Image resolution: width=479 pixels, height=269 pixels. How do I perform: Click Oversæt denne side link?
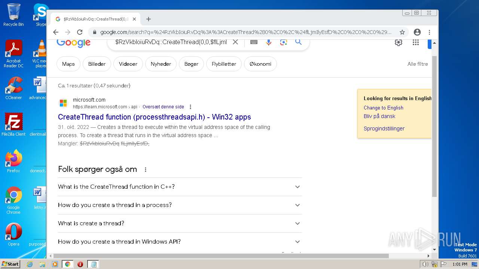(163, 107)
